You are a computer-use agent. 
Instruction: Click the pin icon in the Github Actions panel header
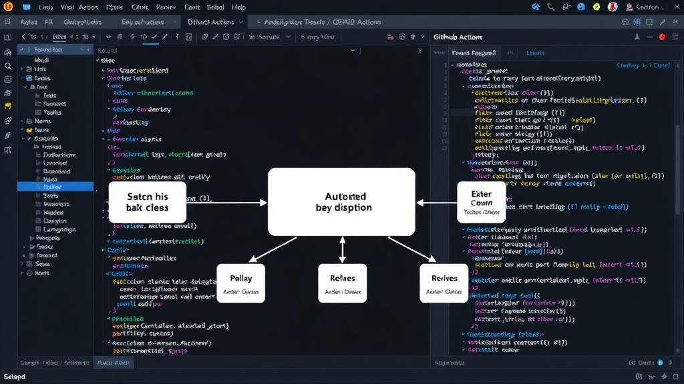tap(637, 37)
